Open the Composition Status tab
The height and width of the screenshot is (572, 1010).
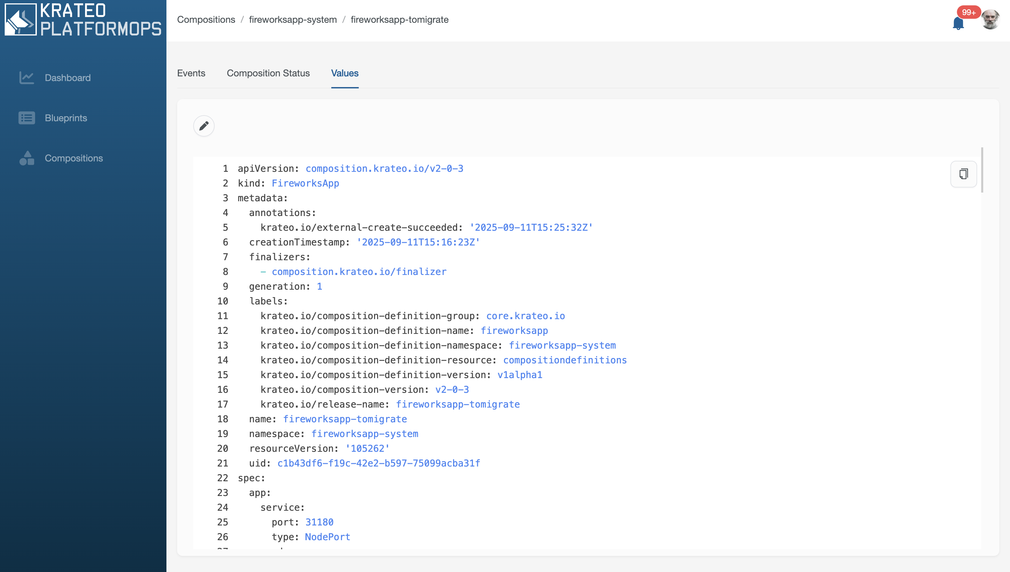[x=268, y=73]
